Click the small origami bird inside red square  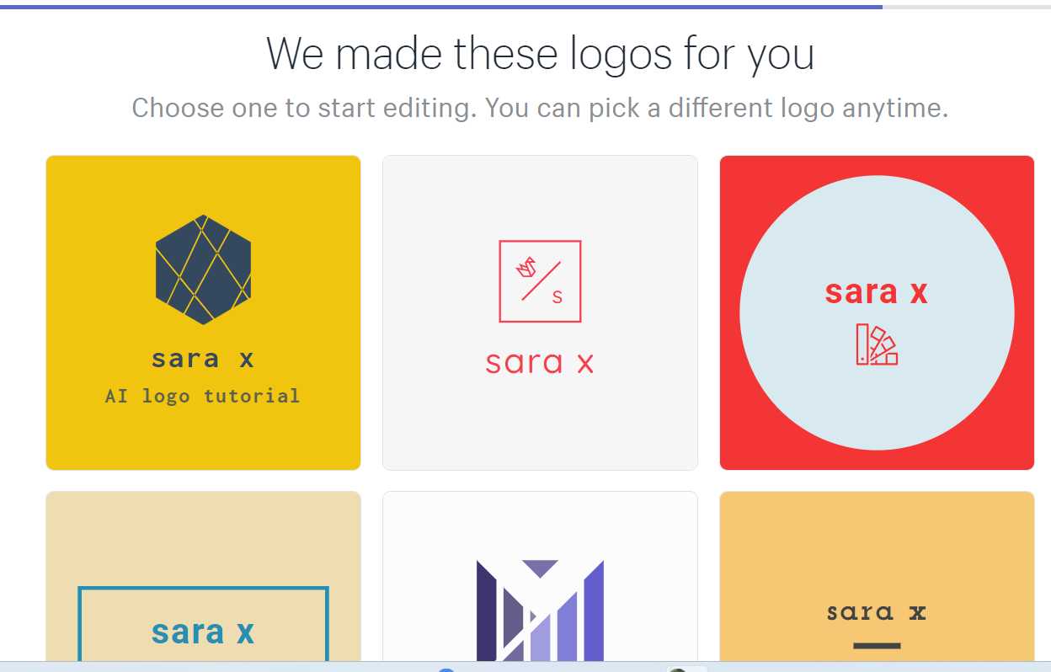coord(526,268)
